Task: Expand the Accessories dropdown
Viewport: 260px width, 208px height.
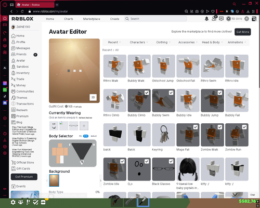Action: (x=188, y=42)
